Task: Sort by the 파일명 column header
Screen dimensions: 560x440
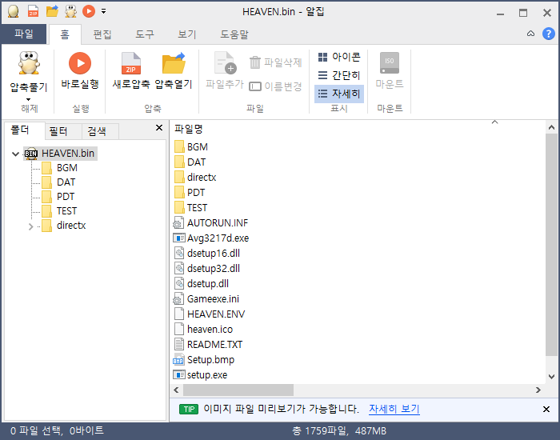Action: click(189, 129)
